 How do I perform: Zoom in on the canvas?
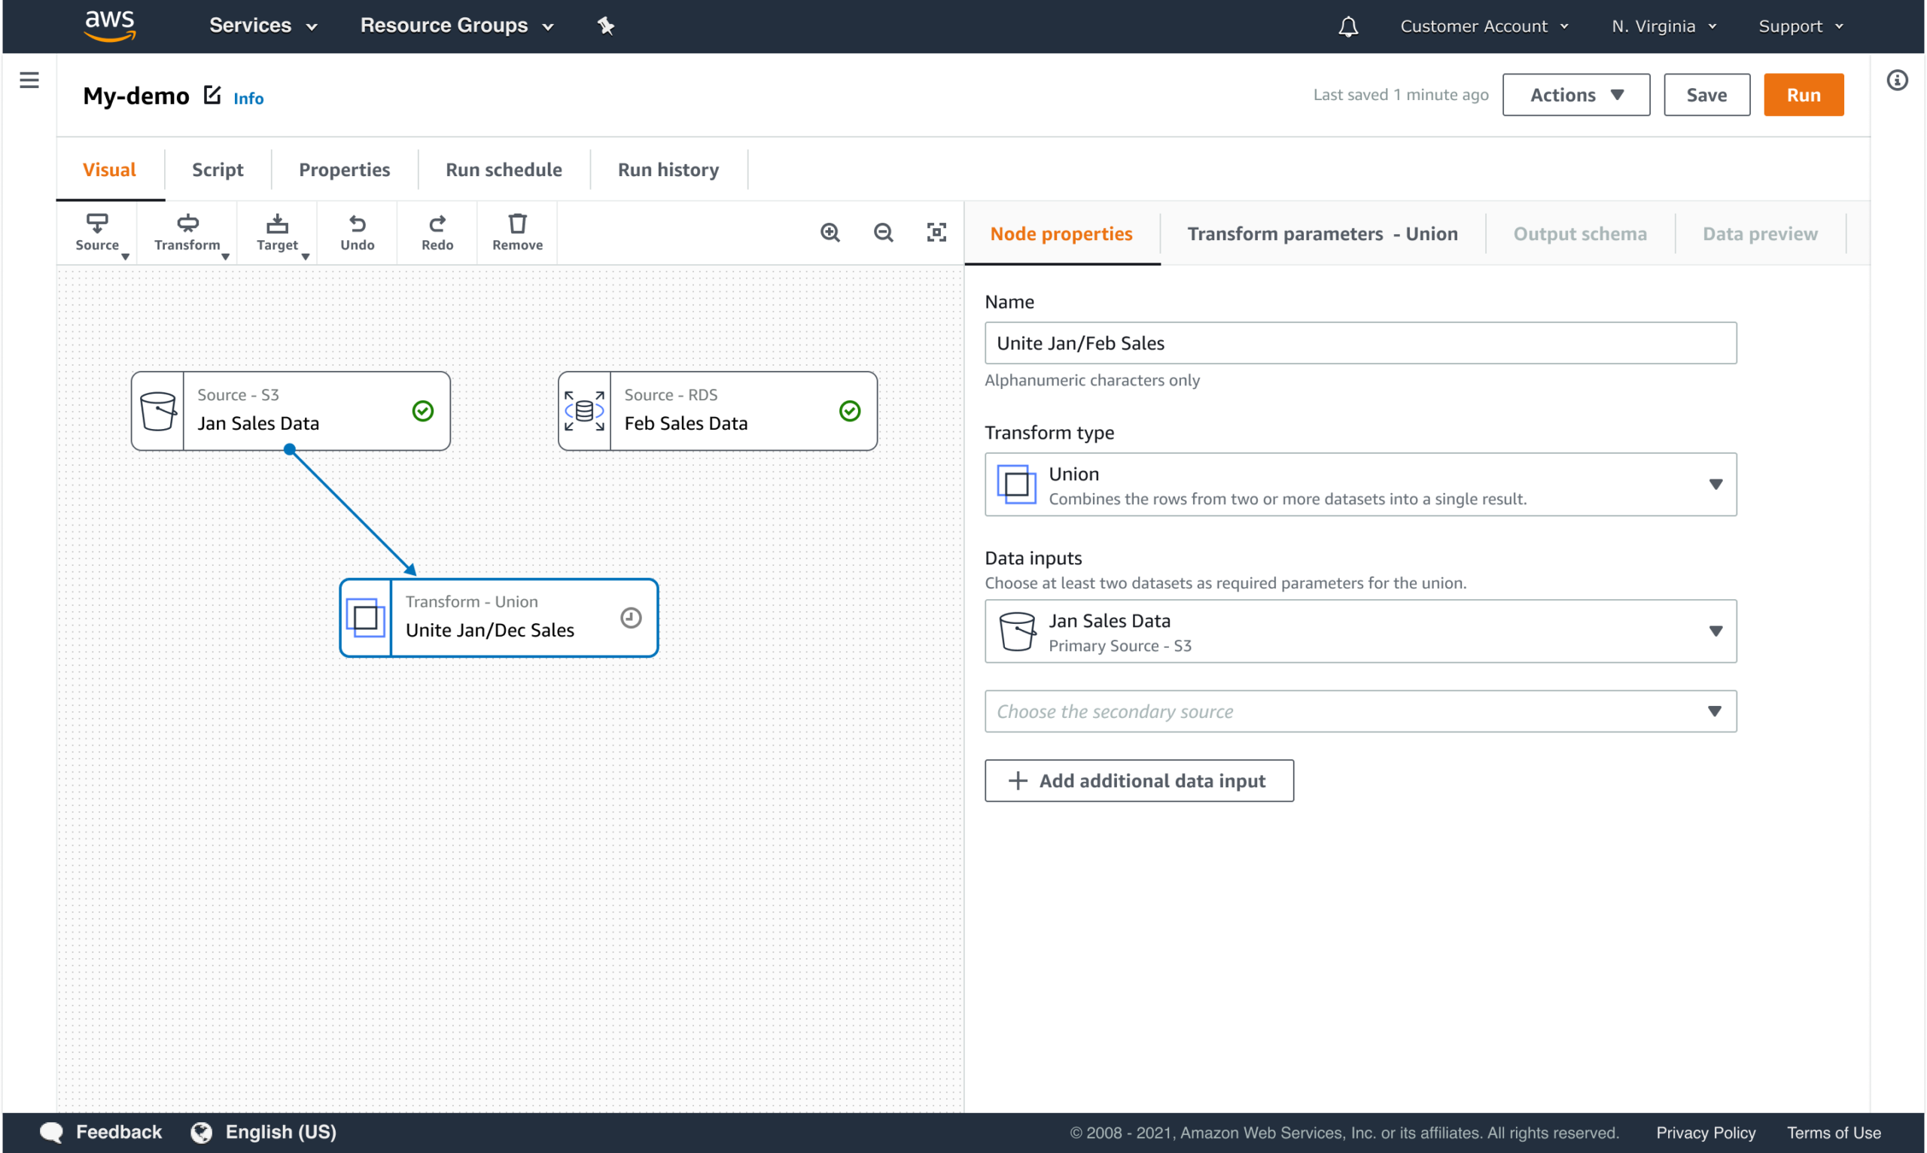(x=830, y=233)
